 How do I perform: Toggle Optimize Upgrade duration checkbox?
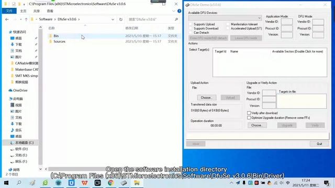point(249,118)
